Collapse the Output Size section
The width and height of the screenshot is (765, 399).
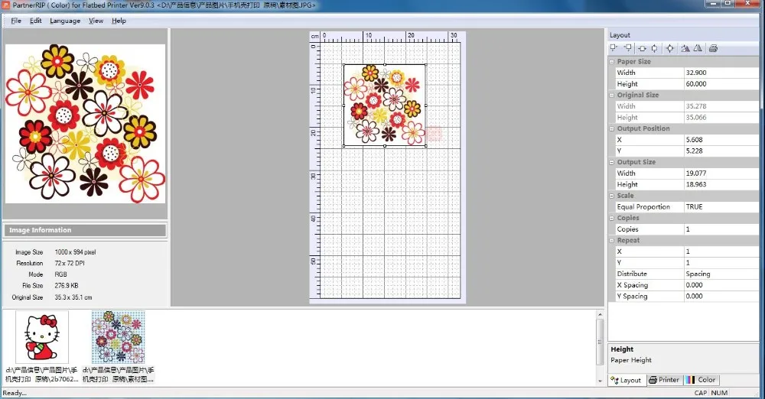tap(612, 162)
